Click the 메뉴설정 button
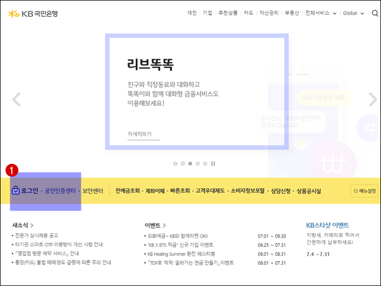This screenshot has width=381, height=286. (x=365, y=191)
